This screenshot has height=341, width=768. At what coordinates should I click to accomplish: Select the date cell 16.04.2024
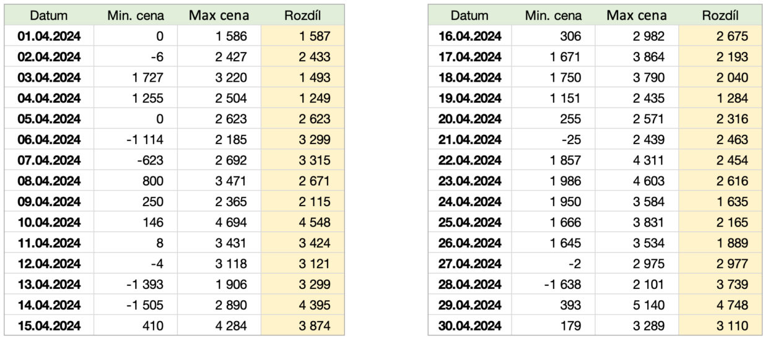pos(469,37)
